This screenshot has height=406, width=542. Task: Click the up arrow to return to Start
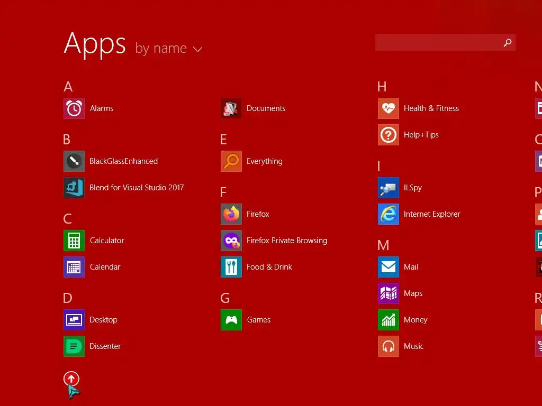point(71,379)
